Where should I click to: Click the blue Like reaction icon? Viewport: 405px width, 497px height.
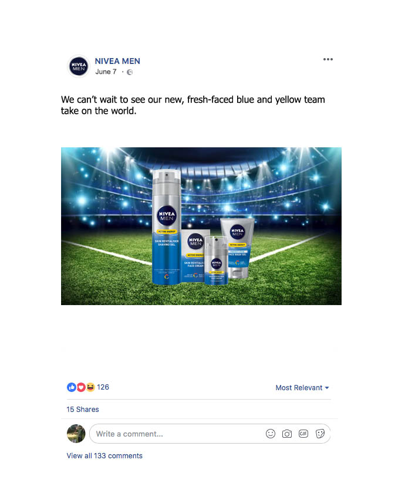[x=72, y=387]
